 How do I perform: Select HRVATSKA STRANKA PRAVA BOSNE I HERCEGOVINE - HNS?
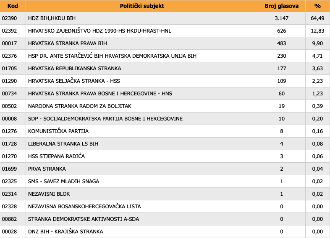click(100, 94)
